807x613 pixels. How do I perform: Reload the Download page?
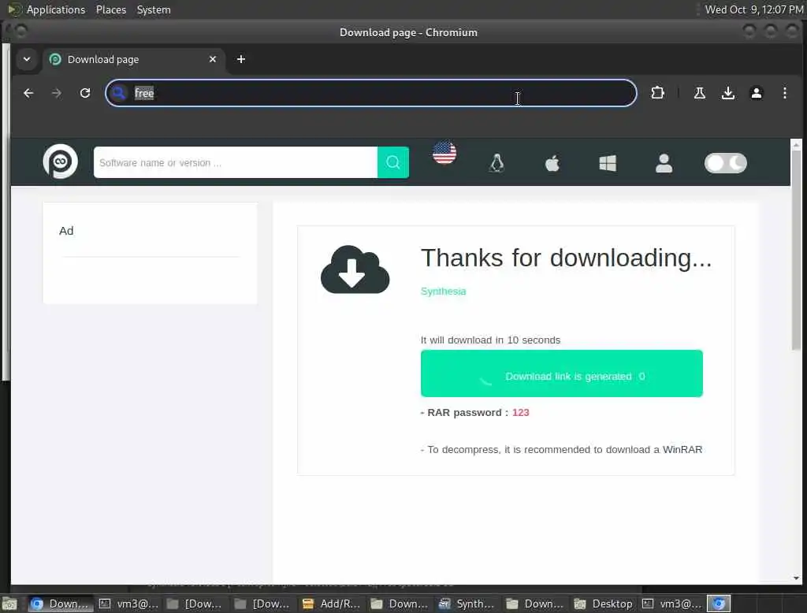point(85,93)
